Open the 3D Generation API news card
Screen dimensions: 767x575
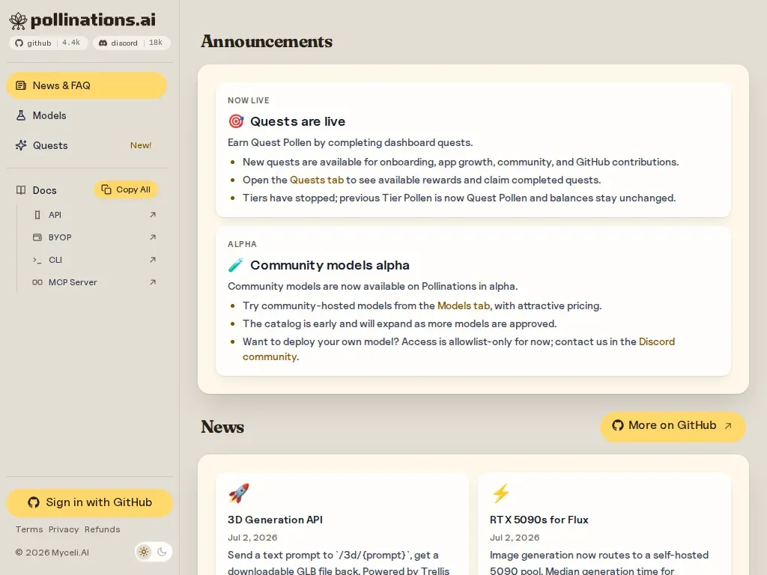pyautogui.click(x=342, y=524)
